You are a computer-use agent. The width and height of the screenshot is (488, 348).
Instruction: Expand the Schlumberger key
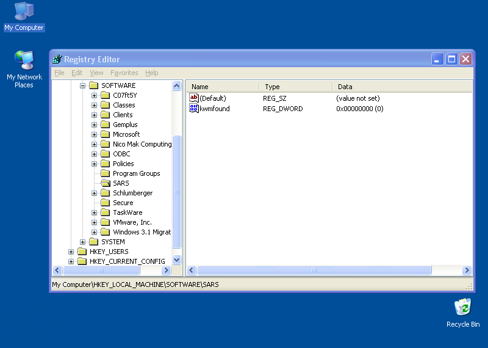tap(94, 193)
